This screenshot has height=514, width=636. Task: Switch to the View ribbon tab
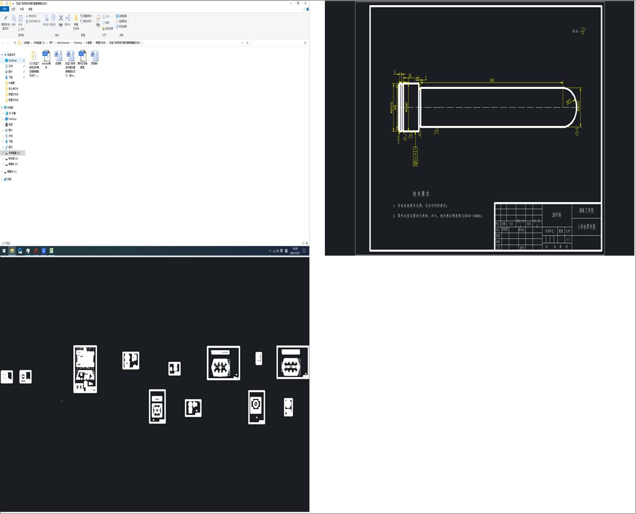[x=30, y=9]
